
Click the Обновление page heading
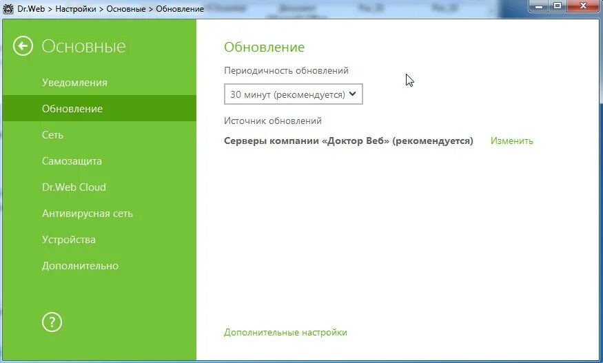264,47
